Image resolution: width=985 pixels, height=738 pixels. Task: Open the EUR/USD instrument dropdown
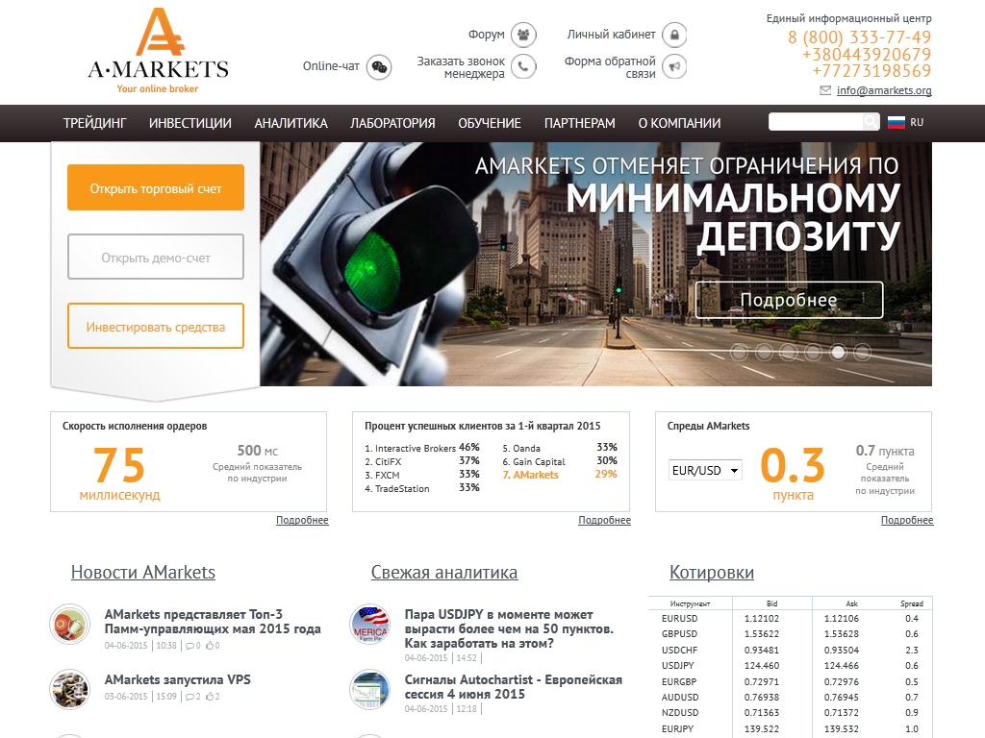point(705,471)
